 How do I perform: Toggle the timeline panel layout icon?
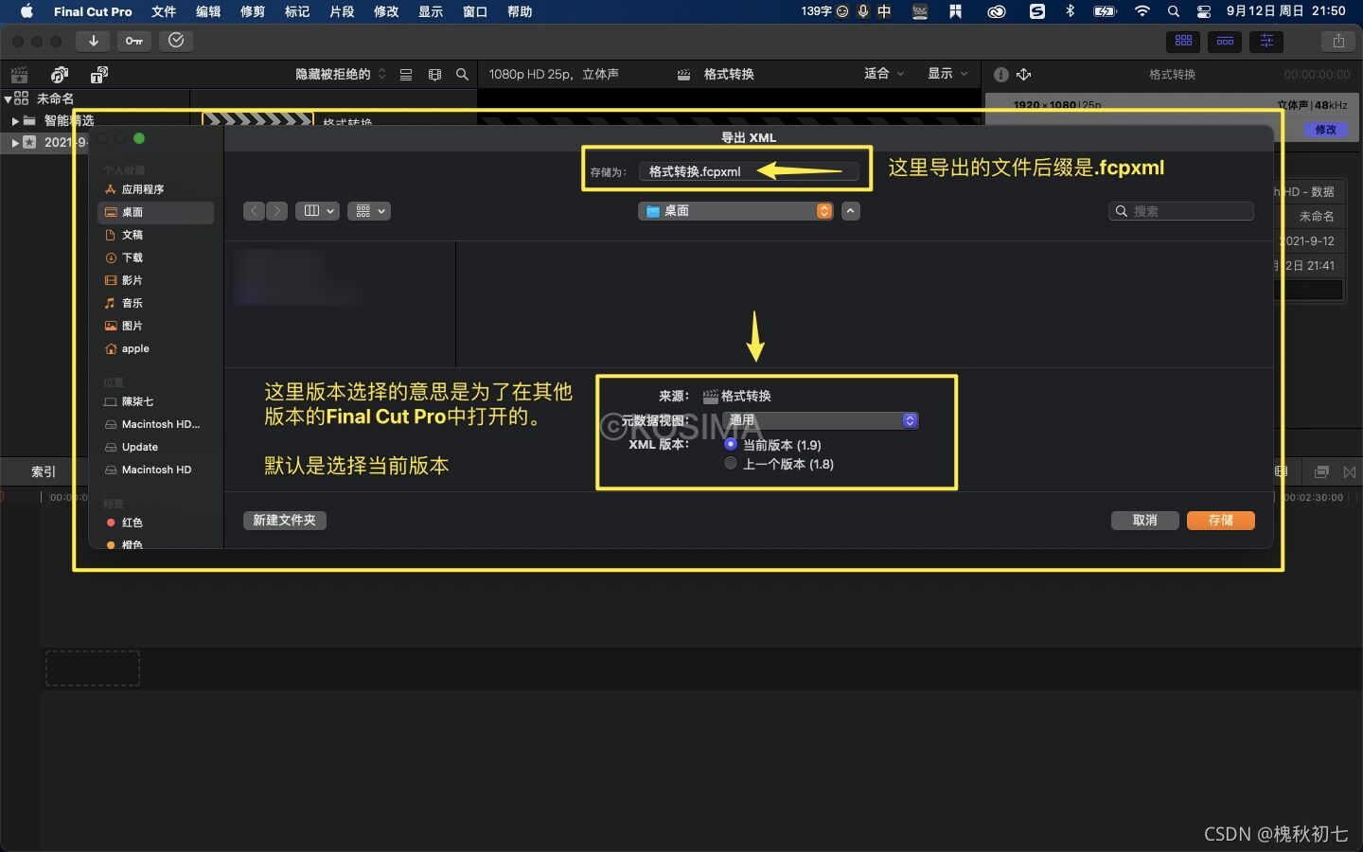point(1225,41)
